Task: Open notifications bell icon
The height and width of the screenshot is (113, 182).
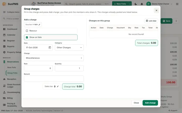Action: [142, 4]
